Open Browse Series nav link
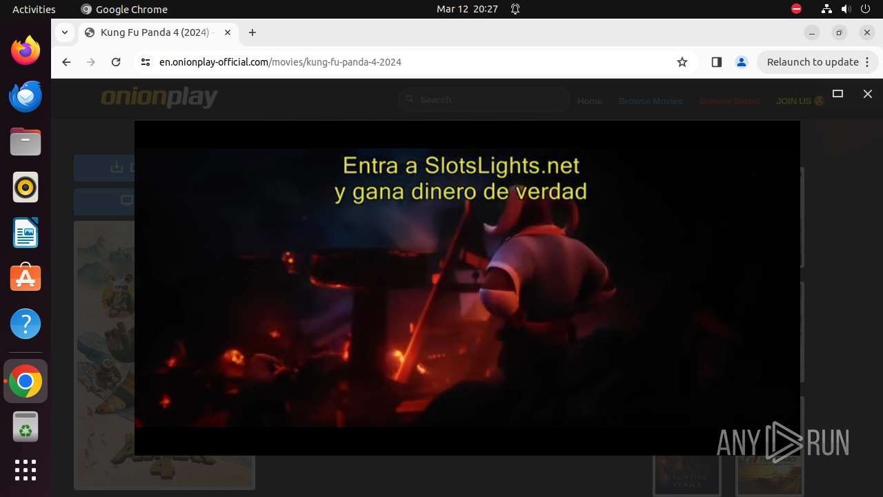 pos(729,101)
